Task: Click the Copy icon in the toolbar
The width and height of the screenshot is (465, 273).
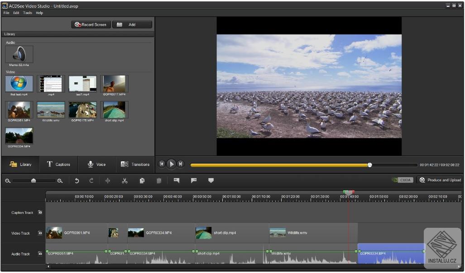Action: [141, 180]
